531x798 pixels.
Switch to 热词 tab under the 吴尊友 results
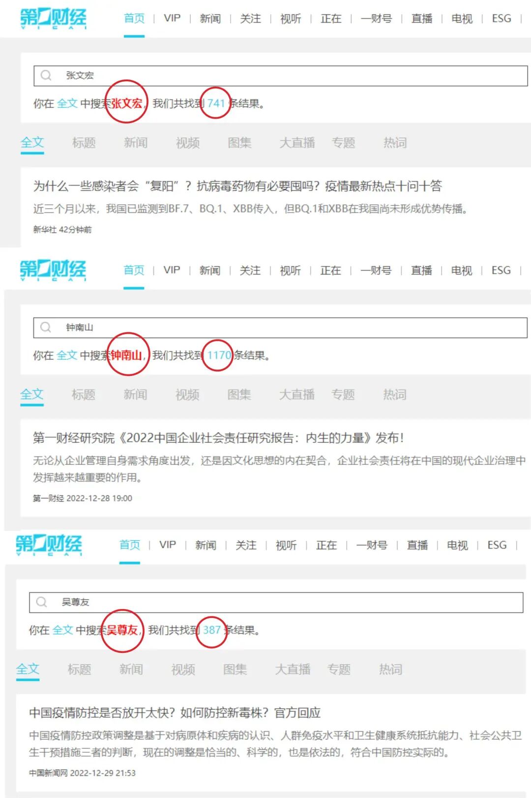391,669
